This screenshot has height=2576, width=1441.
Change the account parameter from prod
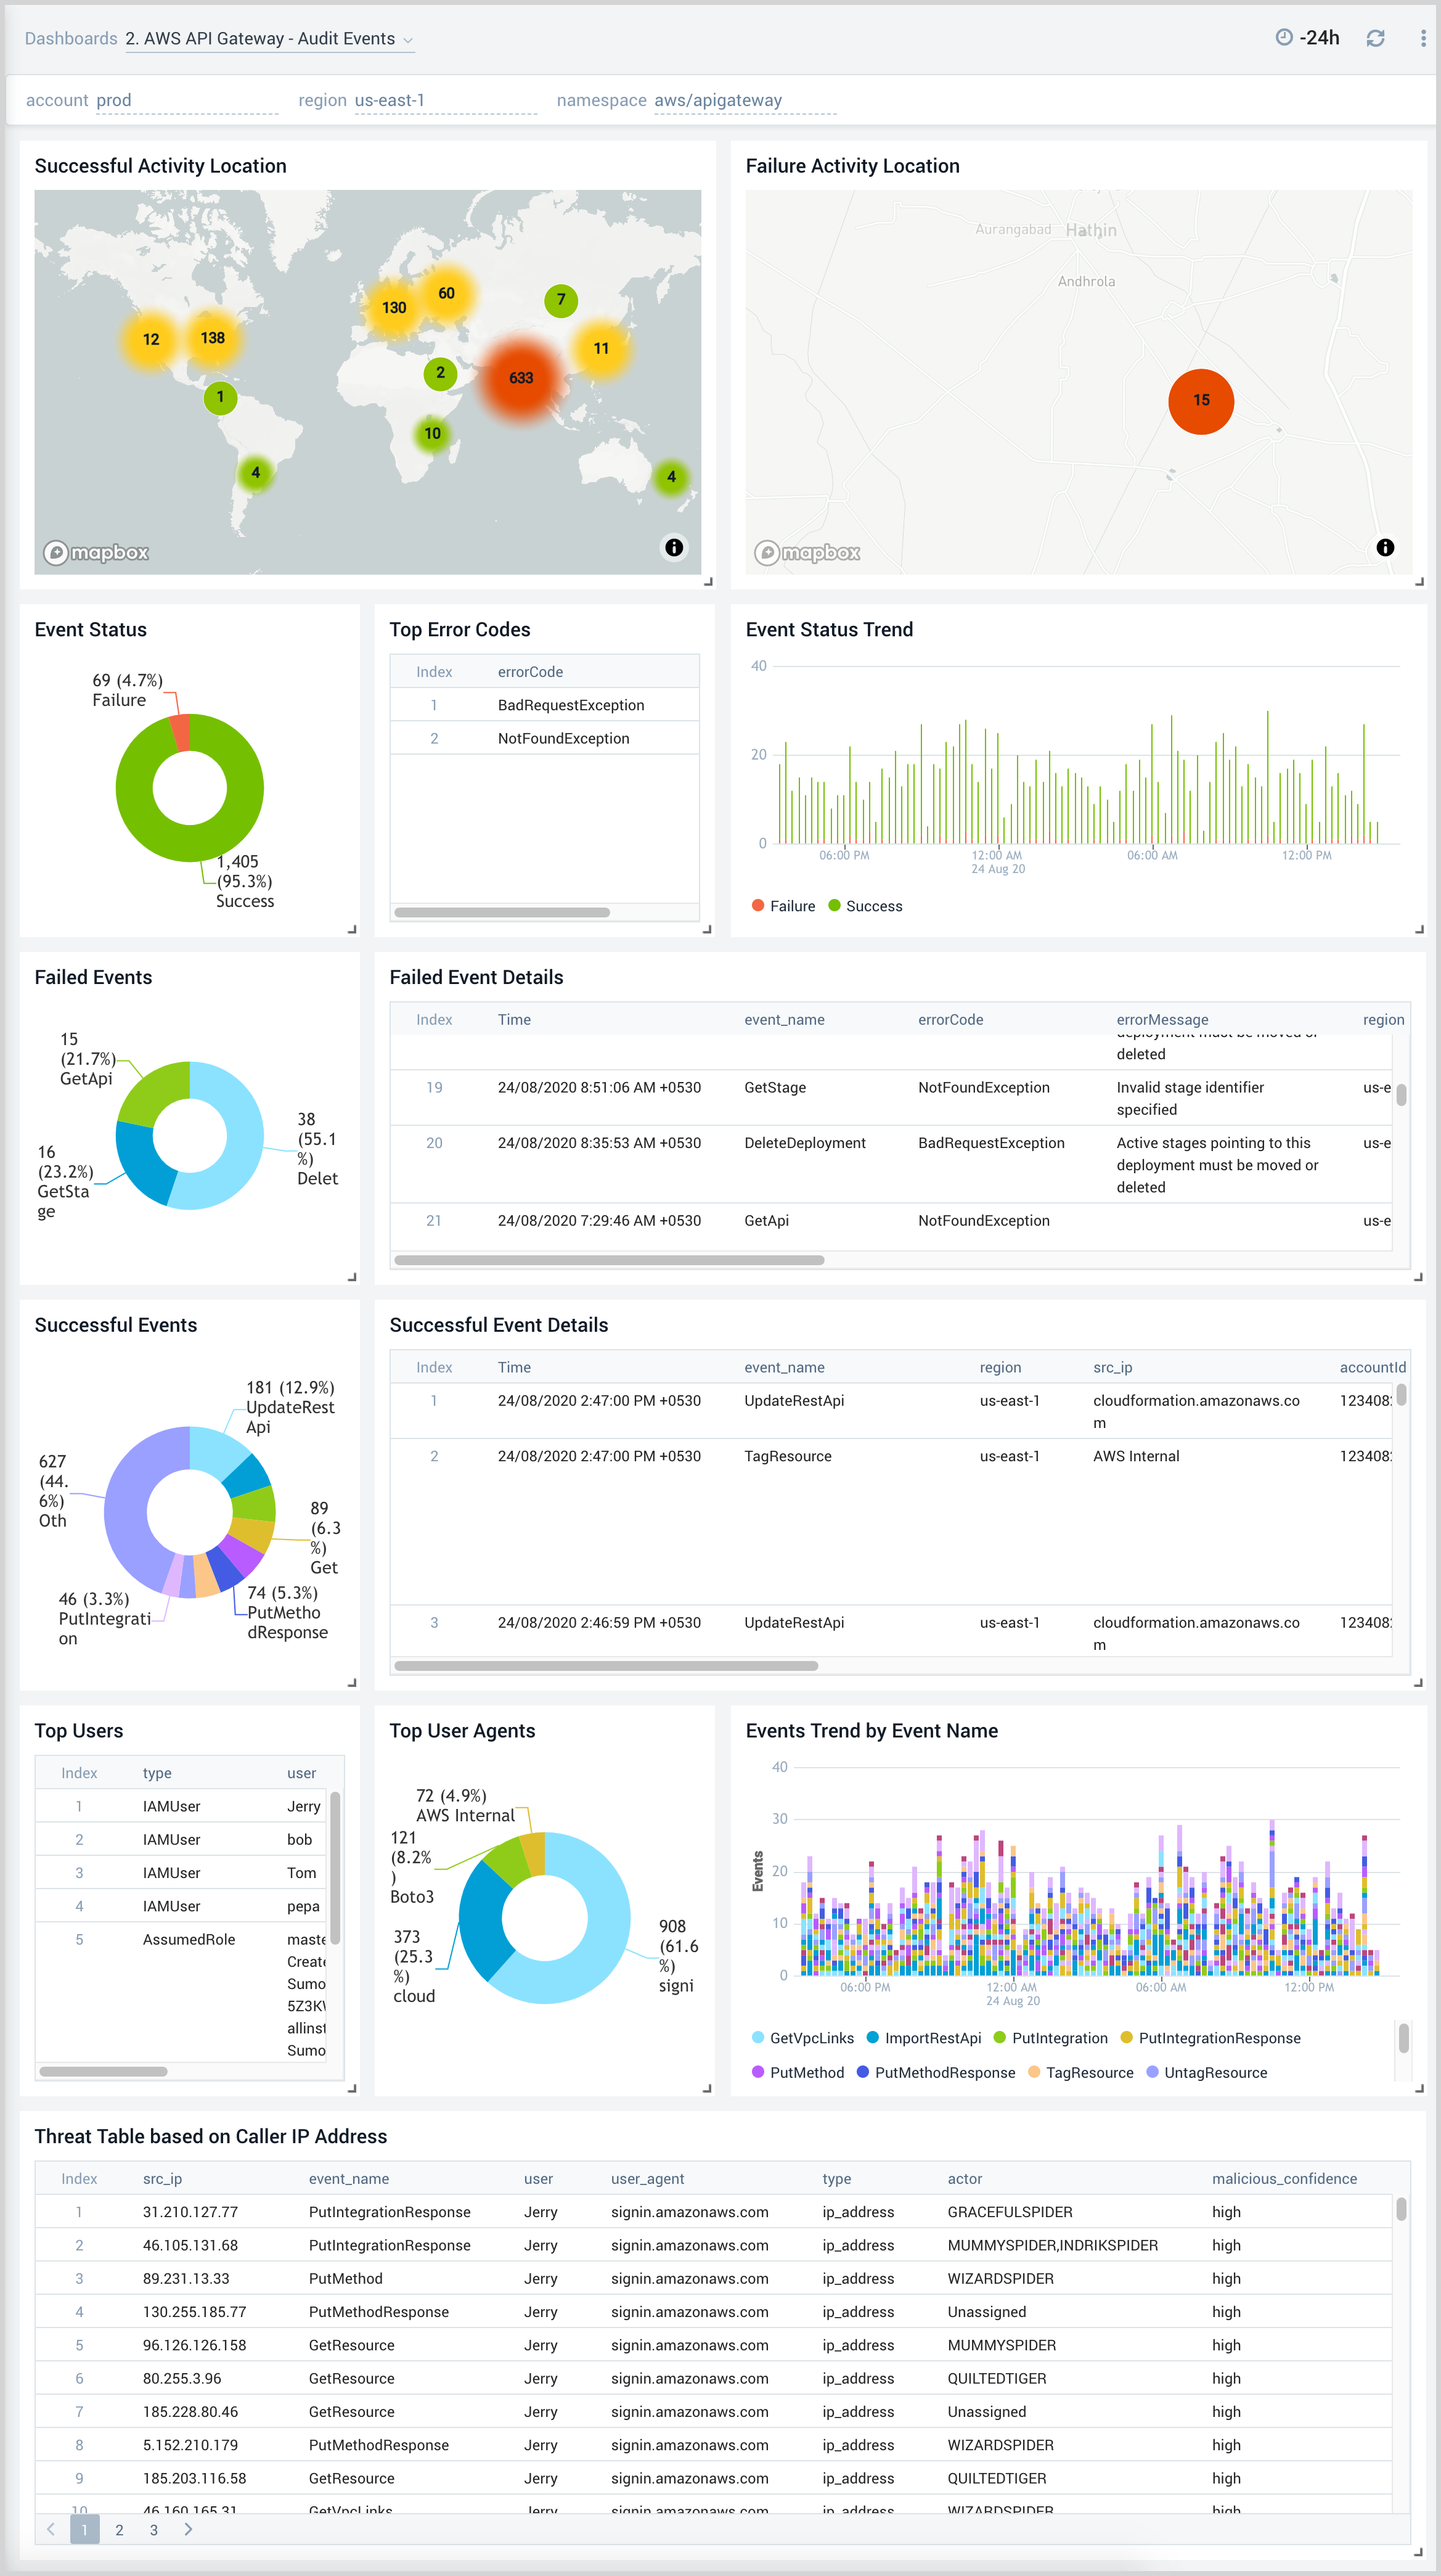click(x=114, y=100)
